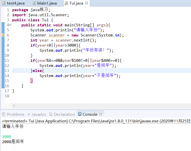Image resolution: width=191 pixels, height=151 pixels.
Task: Click the editor horizontal scroll left arrow
Action: coord(14,106)
